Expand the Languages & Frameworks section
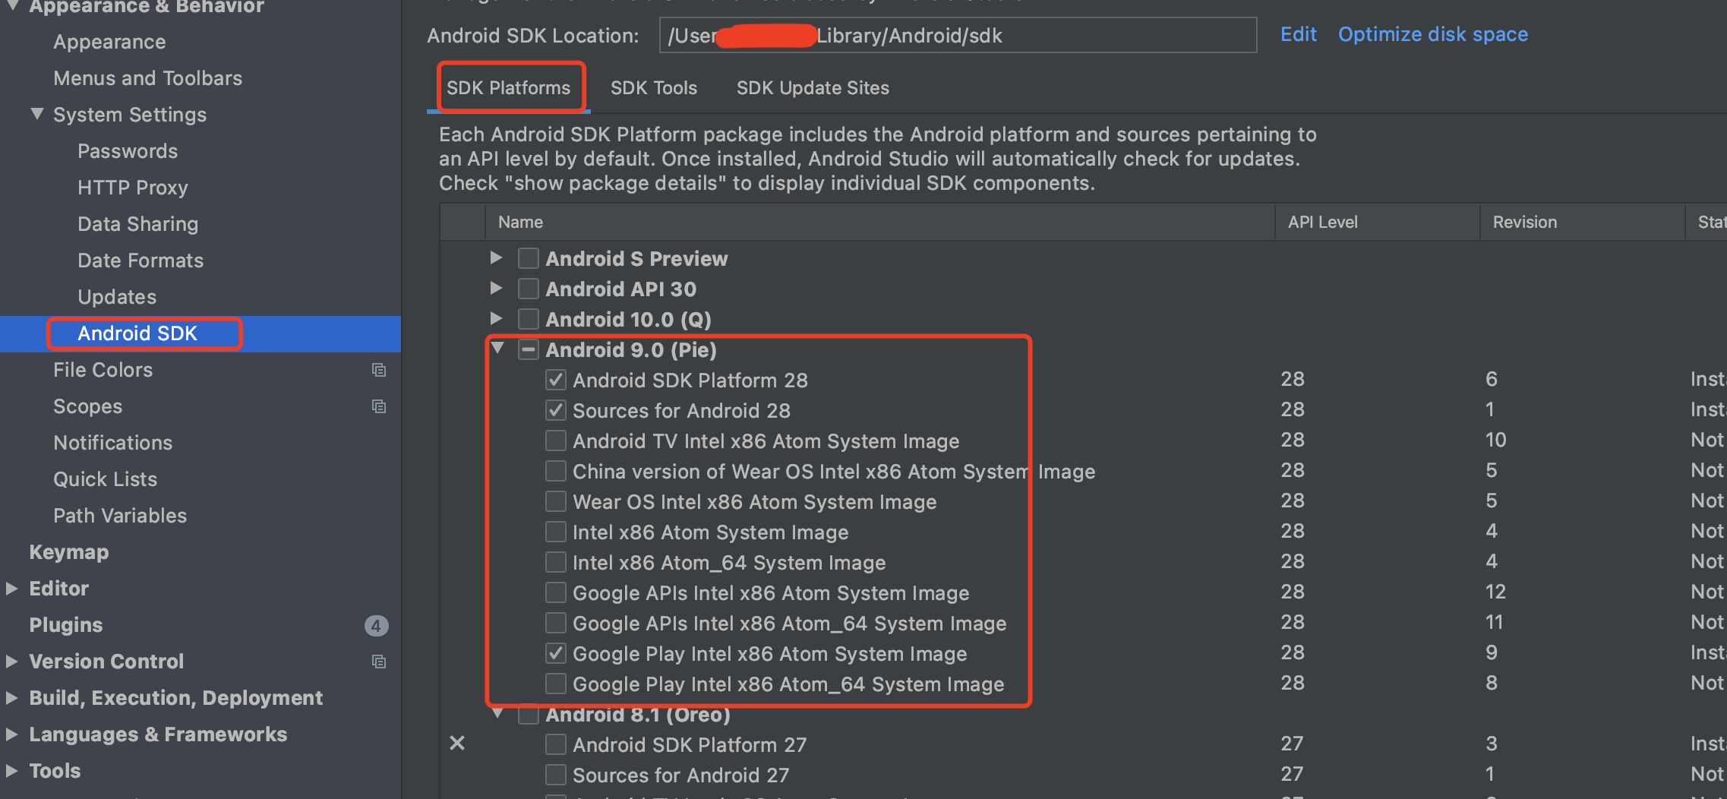This screenshot has height=799, width=1727. pyautogui.click(x=11, y=734)
